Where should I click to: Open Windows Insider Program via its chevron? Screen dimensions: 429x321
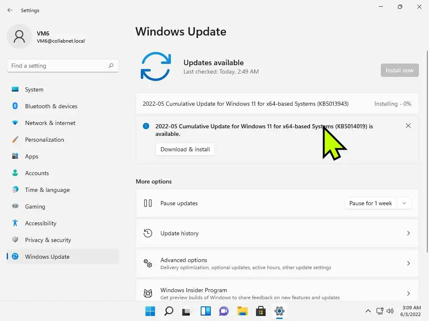point(408,293)
